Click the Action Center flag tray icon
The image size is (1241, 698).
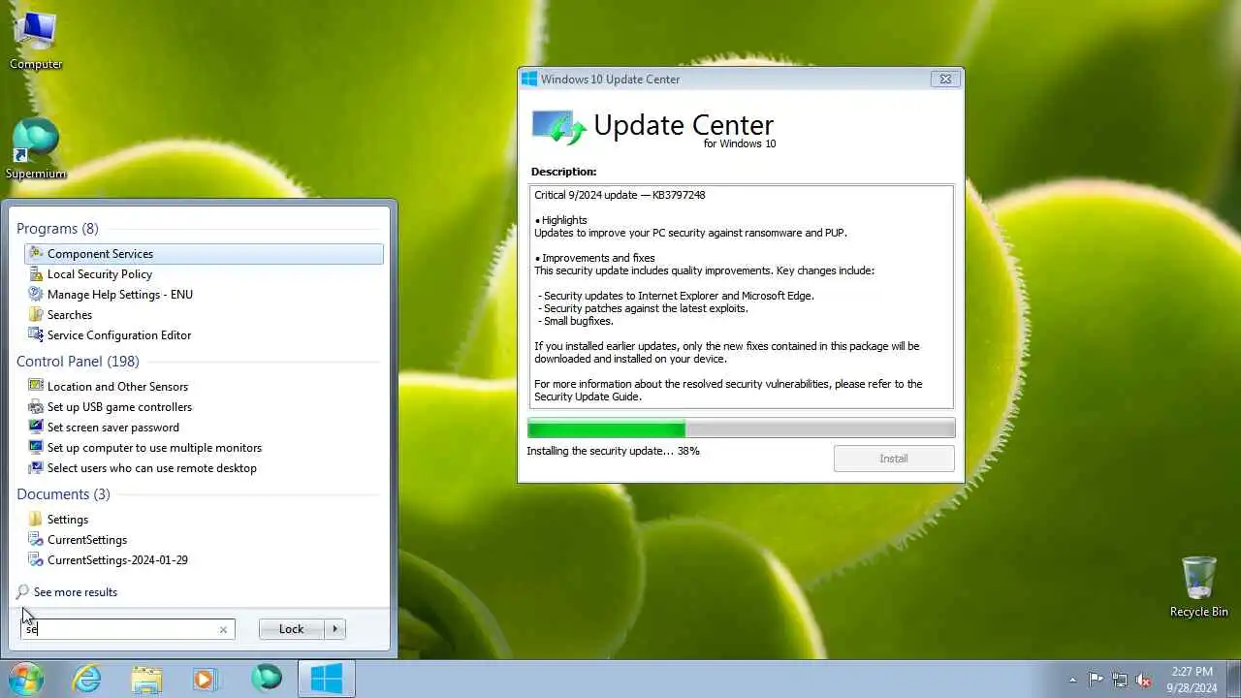1096,680
